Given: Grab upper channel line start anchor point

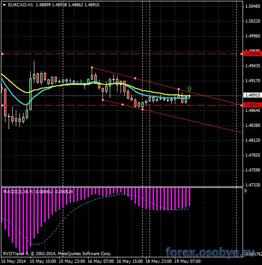Looking at the screenshot, I should click(92, 67).
